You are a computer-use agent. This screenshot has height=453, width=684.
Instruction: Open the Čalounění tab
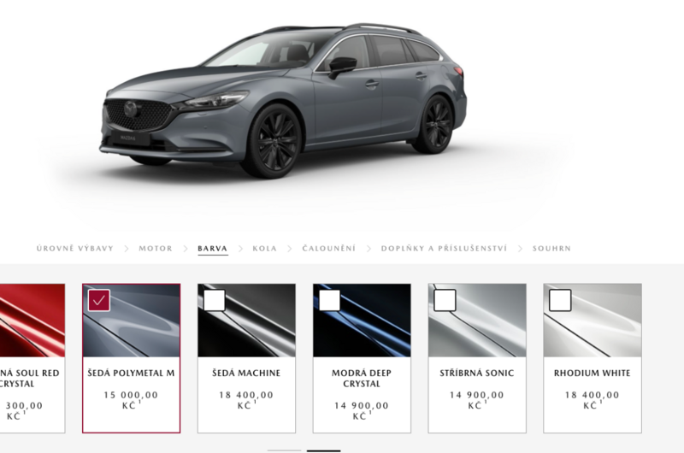[329, 249]
